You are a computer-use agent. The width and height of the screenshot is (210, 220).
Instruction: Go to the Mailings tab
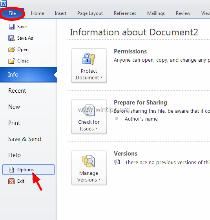pyautogui.click(x=156, y=13)
